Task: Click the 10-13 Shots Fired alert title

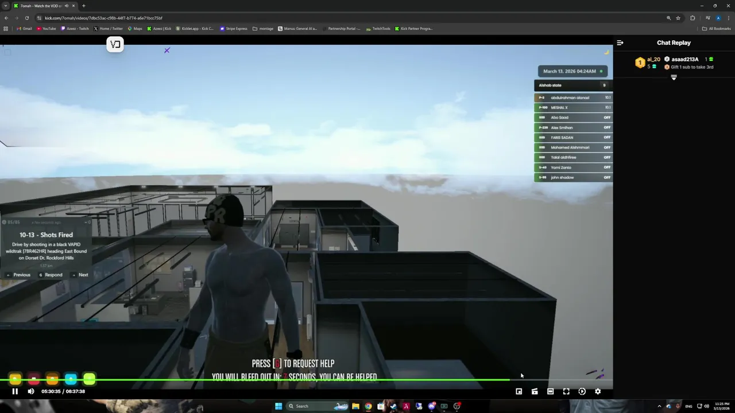Action: pyautogui.click(x=46, y=235)
